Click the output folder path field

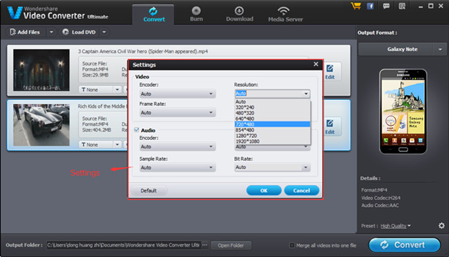(124, 245)
